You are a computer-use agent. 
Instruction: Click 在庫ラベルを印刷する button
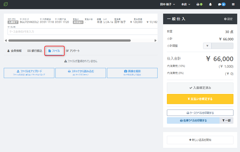tap(193, 120)
